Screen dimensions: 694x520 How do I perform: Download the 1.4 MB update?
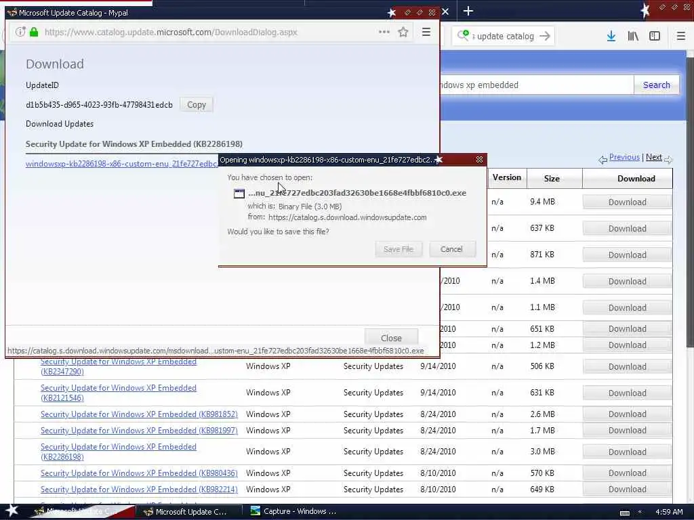pos(627,282)
